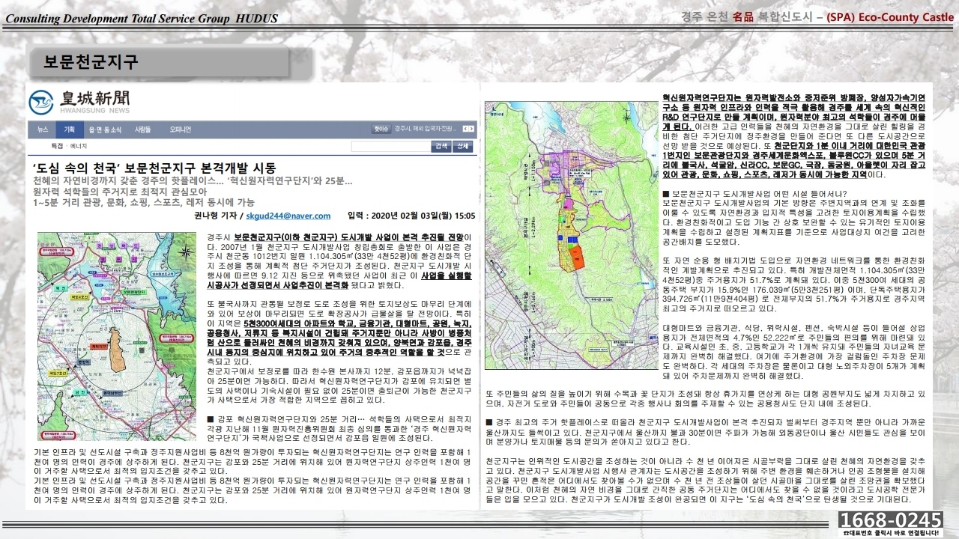The height and width of the screenshot is (539, 959).
Task: Click 특집 in the sub-menu
Action: 57,145
